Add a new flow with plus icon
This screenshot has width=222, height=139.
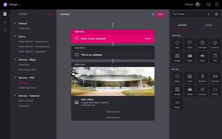(x=50, y=14)
